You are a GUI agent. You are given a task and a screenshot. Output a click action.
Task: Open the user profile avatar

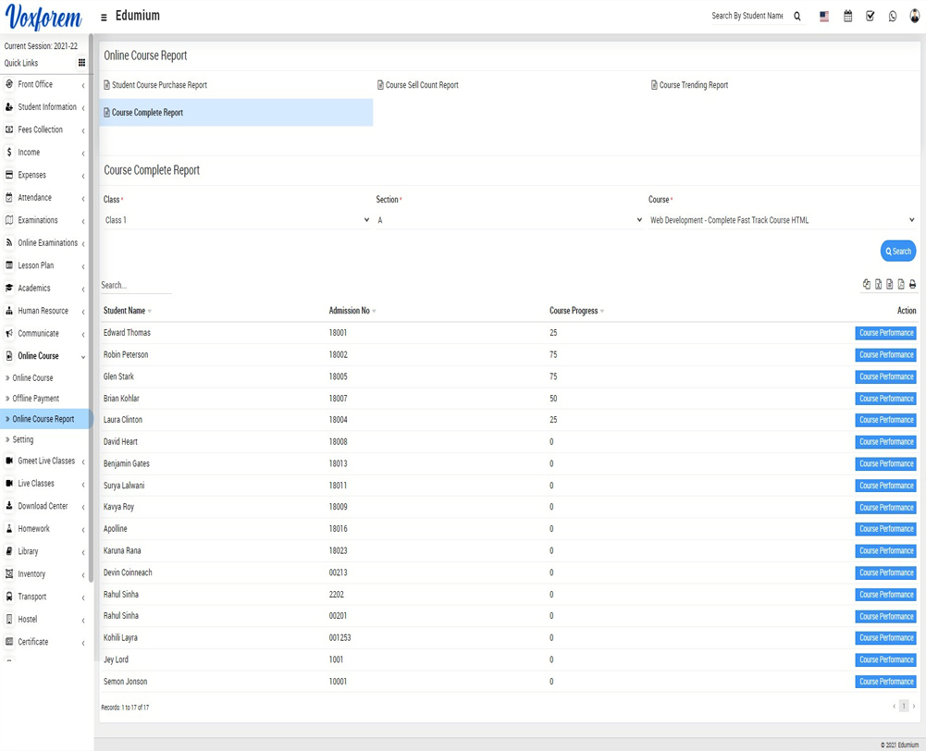pyautogui.click(x=914, y=16)
